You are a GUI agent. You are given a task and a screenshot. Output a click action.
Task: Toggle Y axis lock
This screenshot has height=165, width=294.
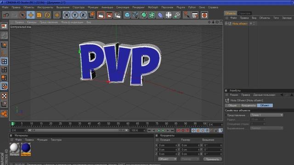pos(75,15)
